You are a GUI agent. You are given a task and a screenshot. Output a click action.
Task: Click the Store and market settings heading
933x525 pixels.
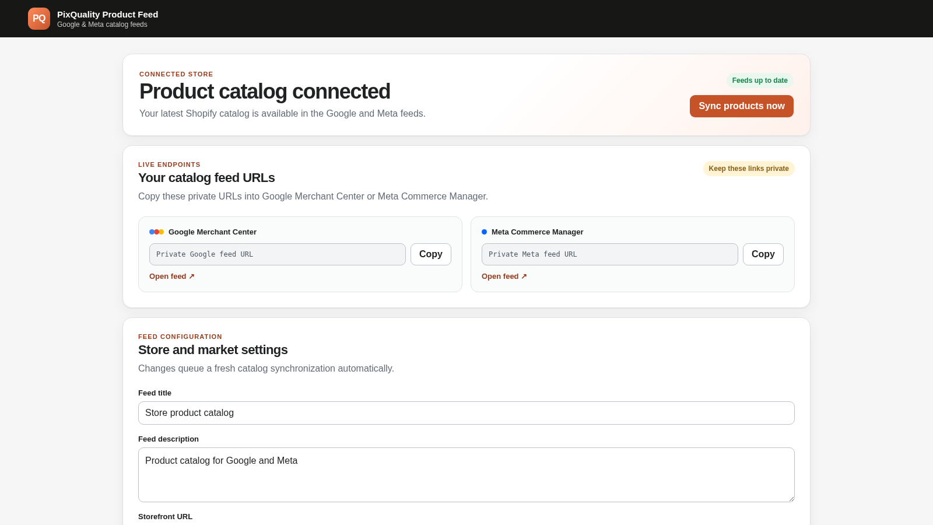[x=213, y=350]
